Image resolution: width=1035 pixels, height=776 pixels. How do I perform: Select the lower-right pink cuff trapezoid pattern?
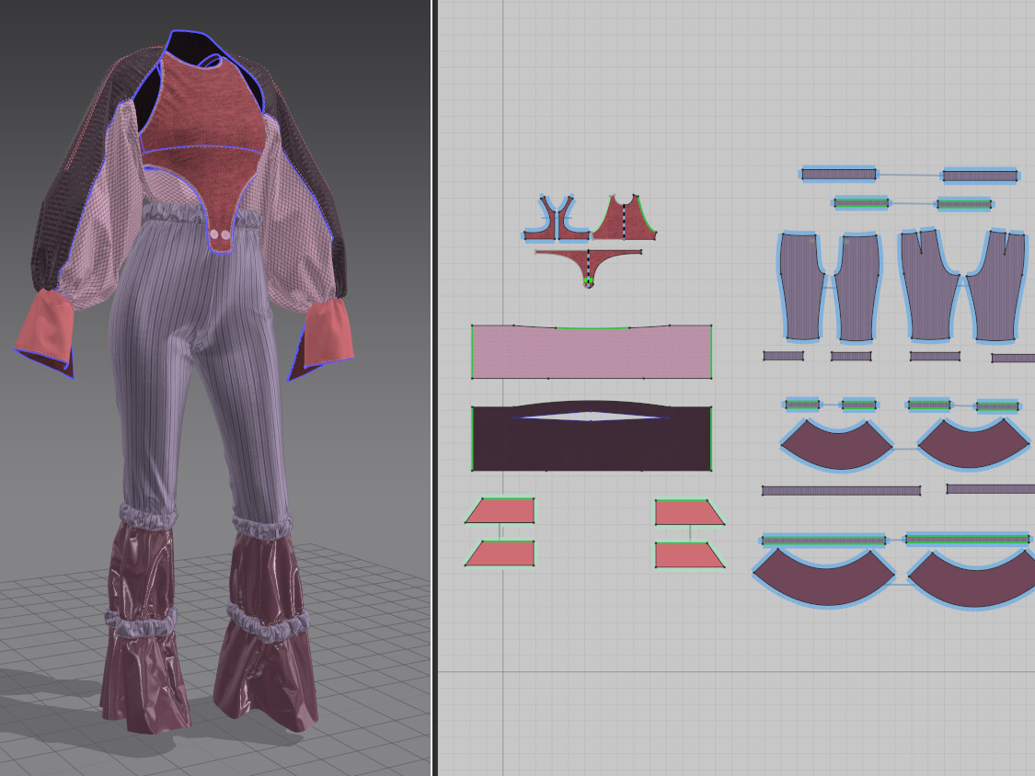click(x=685, y=555)
